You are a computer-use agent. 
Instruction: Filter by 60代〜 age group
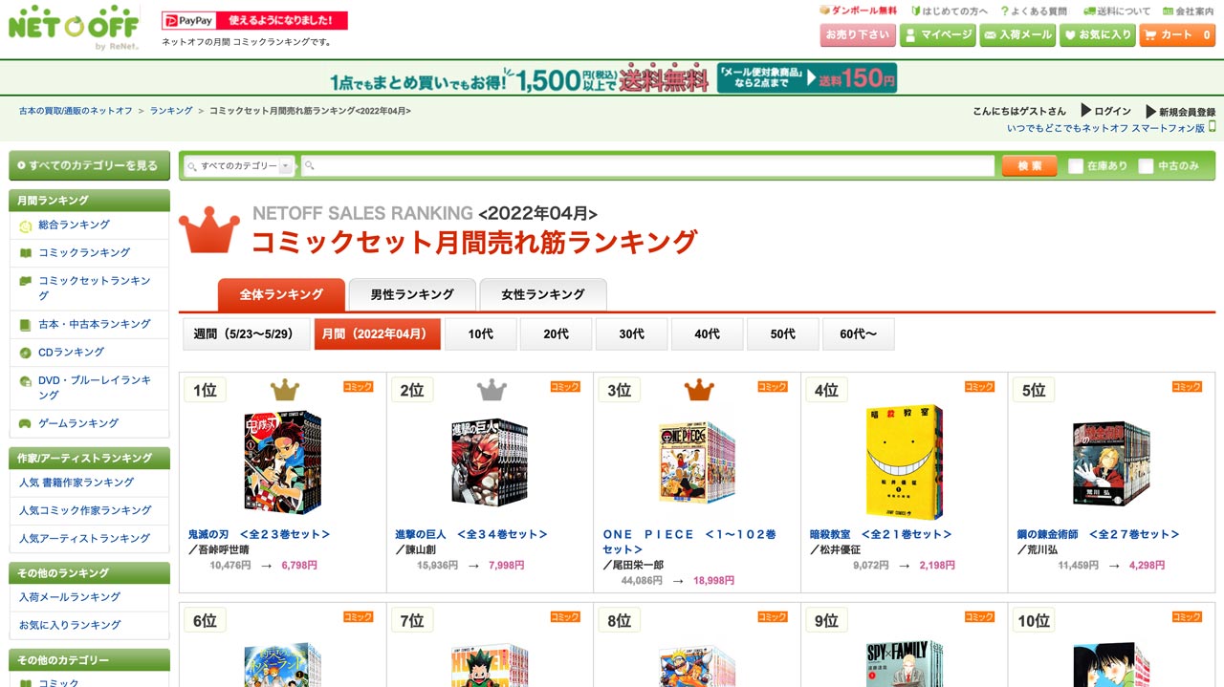[859, 333]
